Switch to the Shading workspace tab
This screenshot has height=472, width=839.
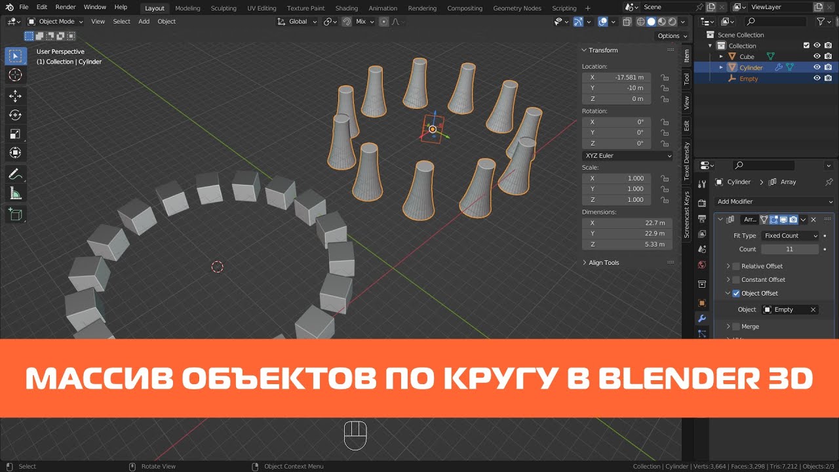[347, 8]
